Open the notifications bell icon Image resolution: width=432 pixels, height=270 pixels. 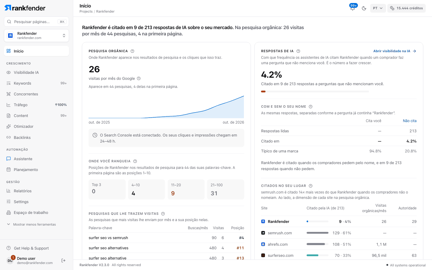click(x=352, y=8)
